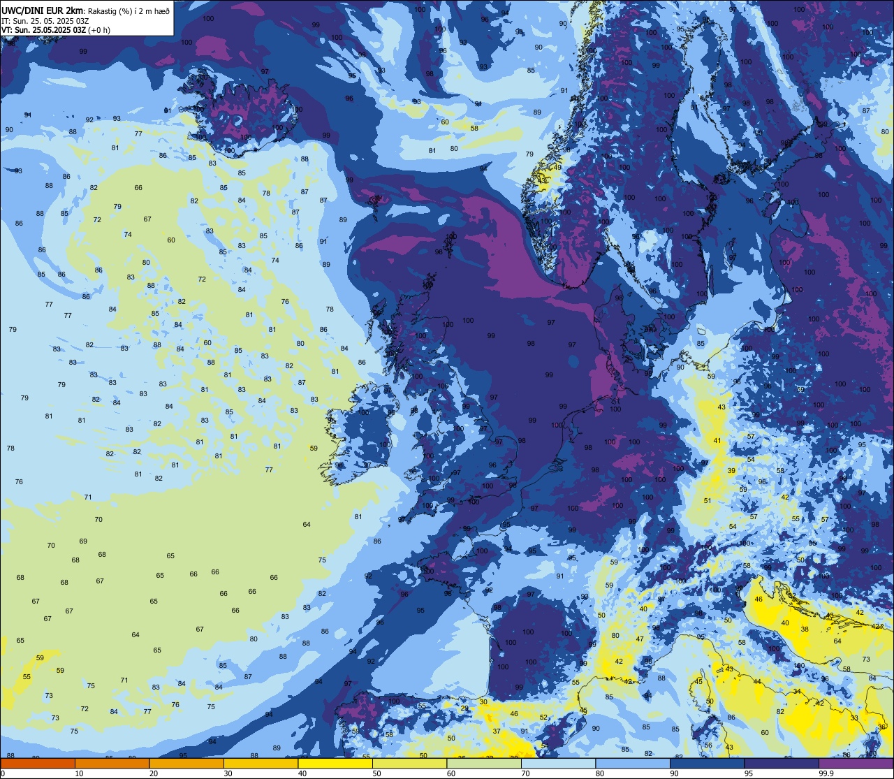894x779 pixels.
Task: Click the legend tick label '20'
Action: click(x=154, y=773)
